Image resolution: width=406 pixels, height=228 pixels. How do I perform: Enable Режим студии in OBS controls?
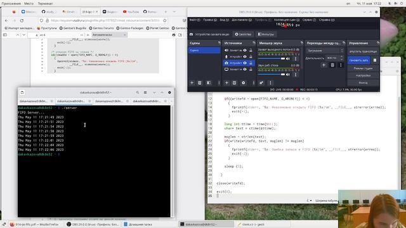pyautogui.click(x=363, y=68)
